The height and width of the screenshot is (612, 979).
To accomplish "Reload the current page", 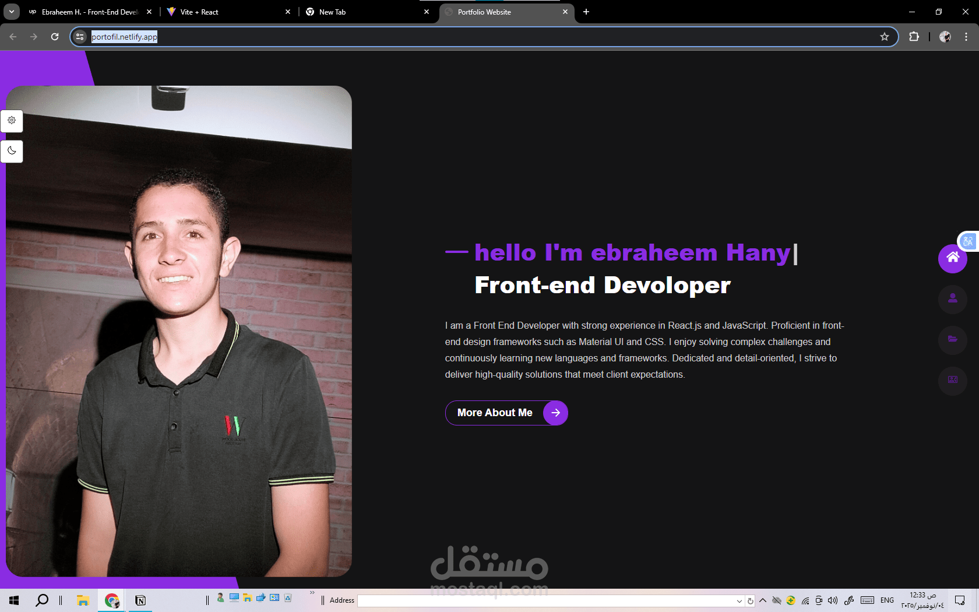I will 55,37.
